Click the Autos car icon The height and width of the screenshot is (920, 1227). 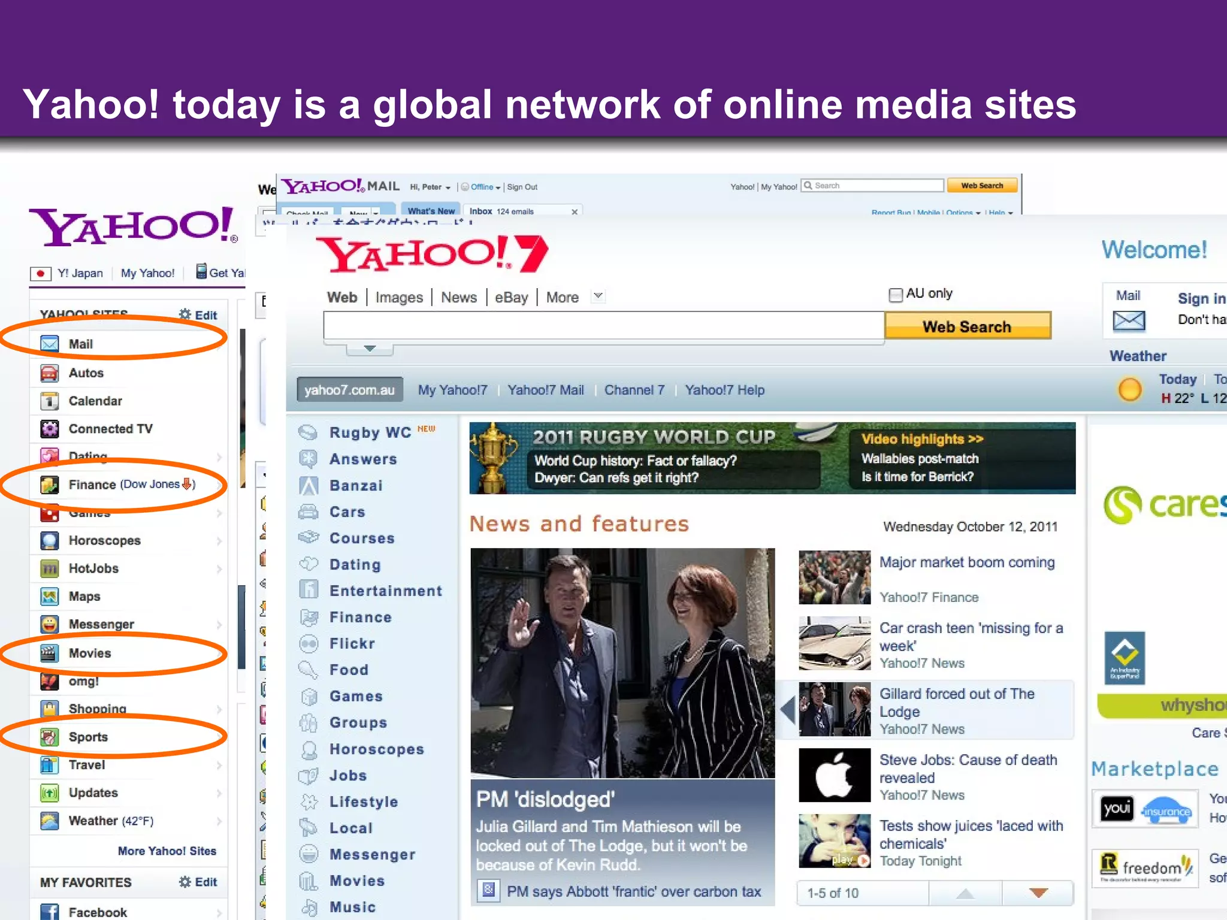49,373
